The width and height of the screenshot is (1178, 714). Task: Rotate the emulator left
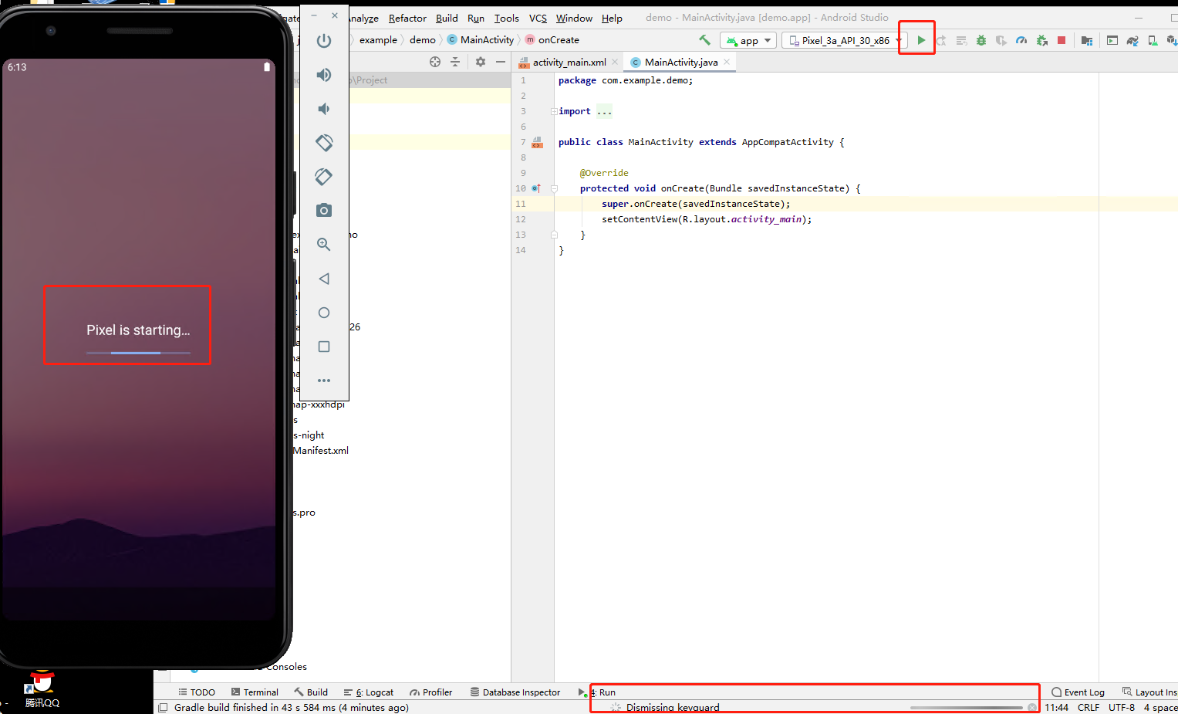324,143
